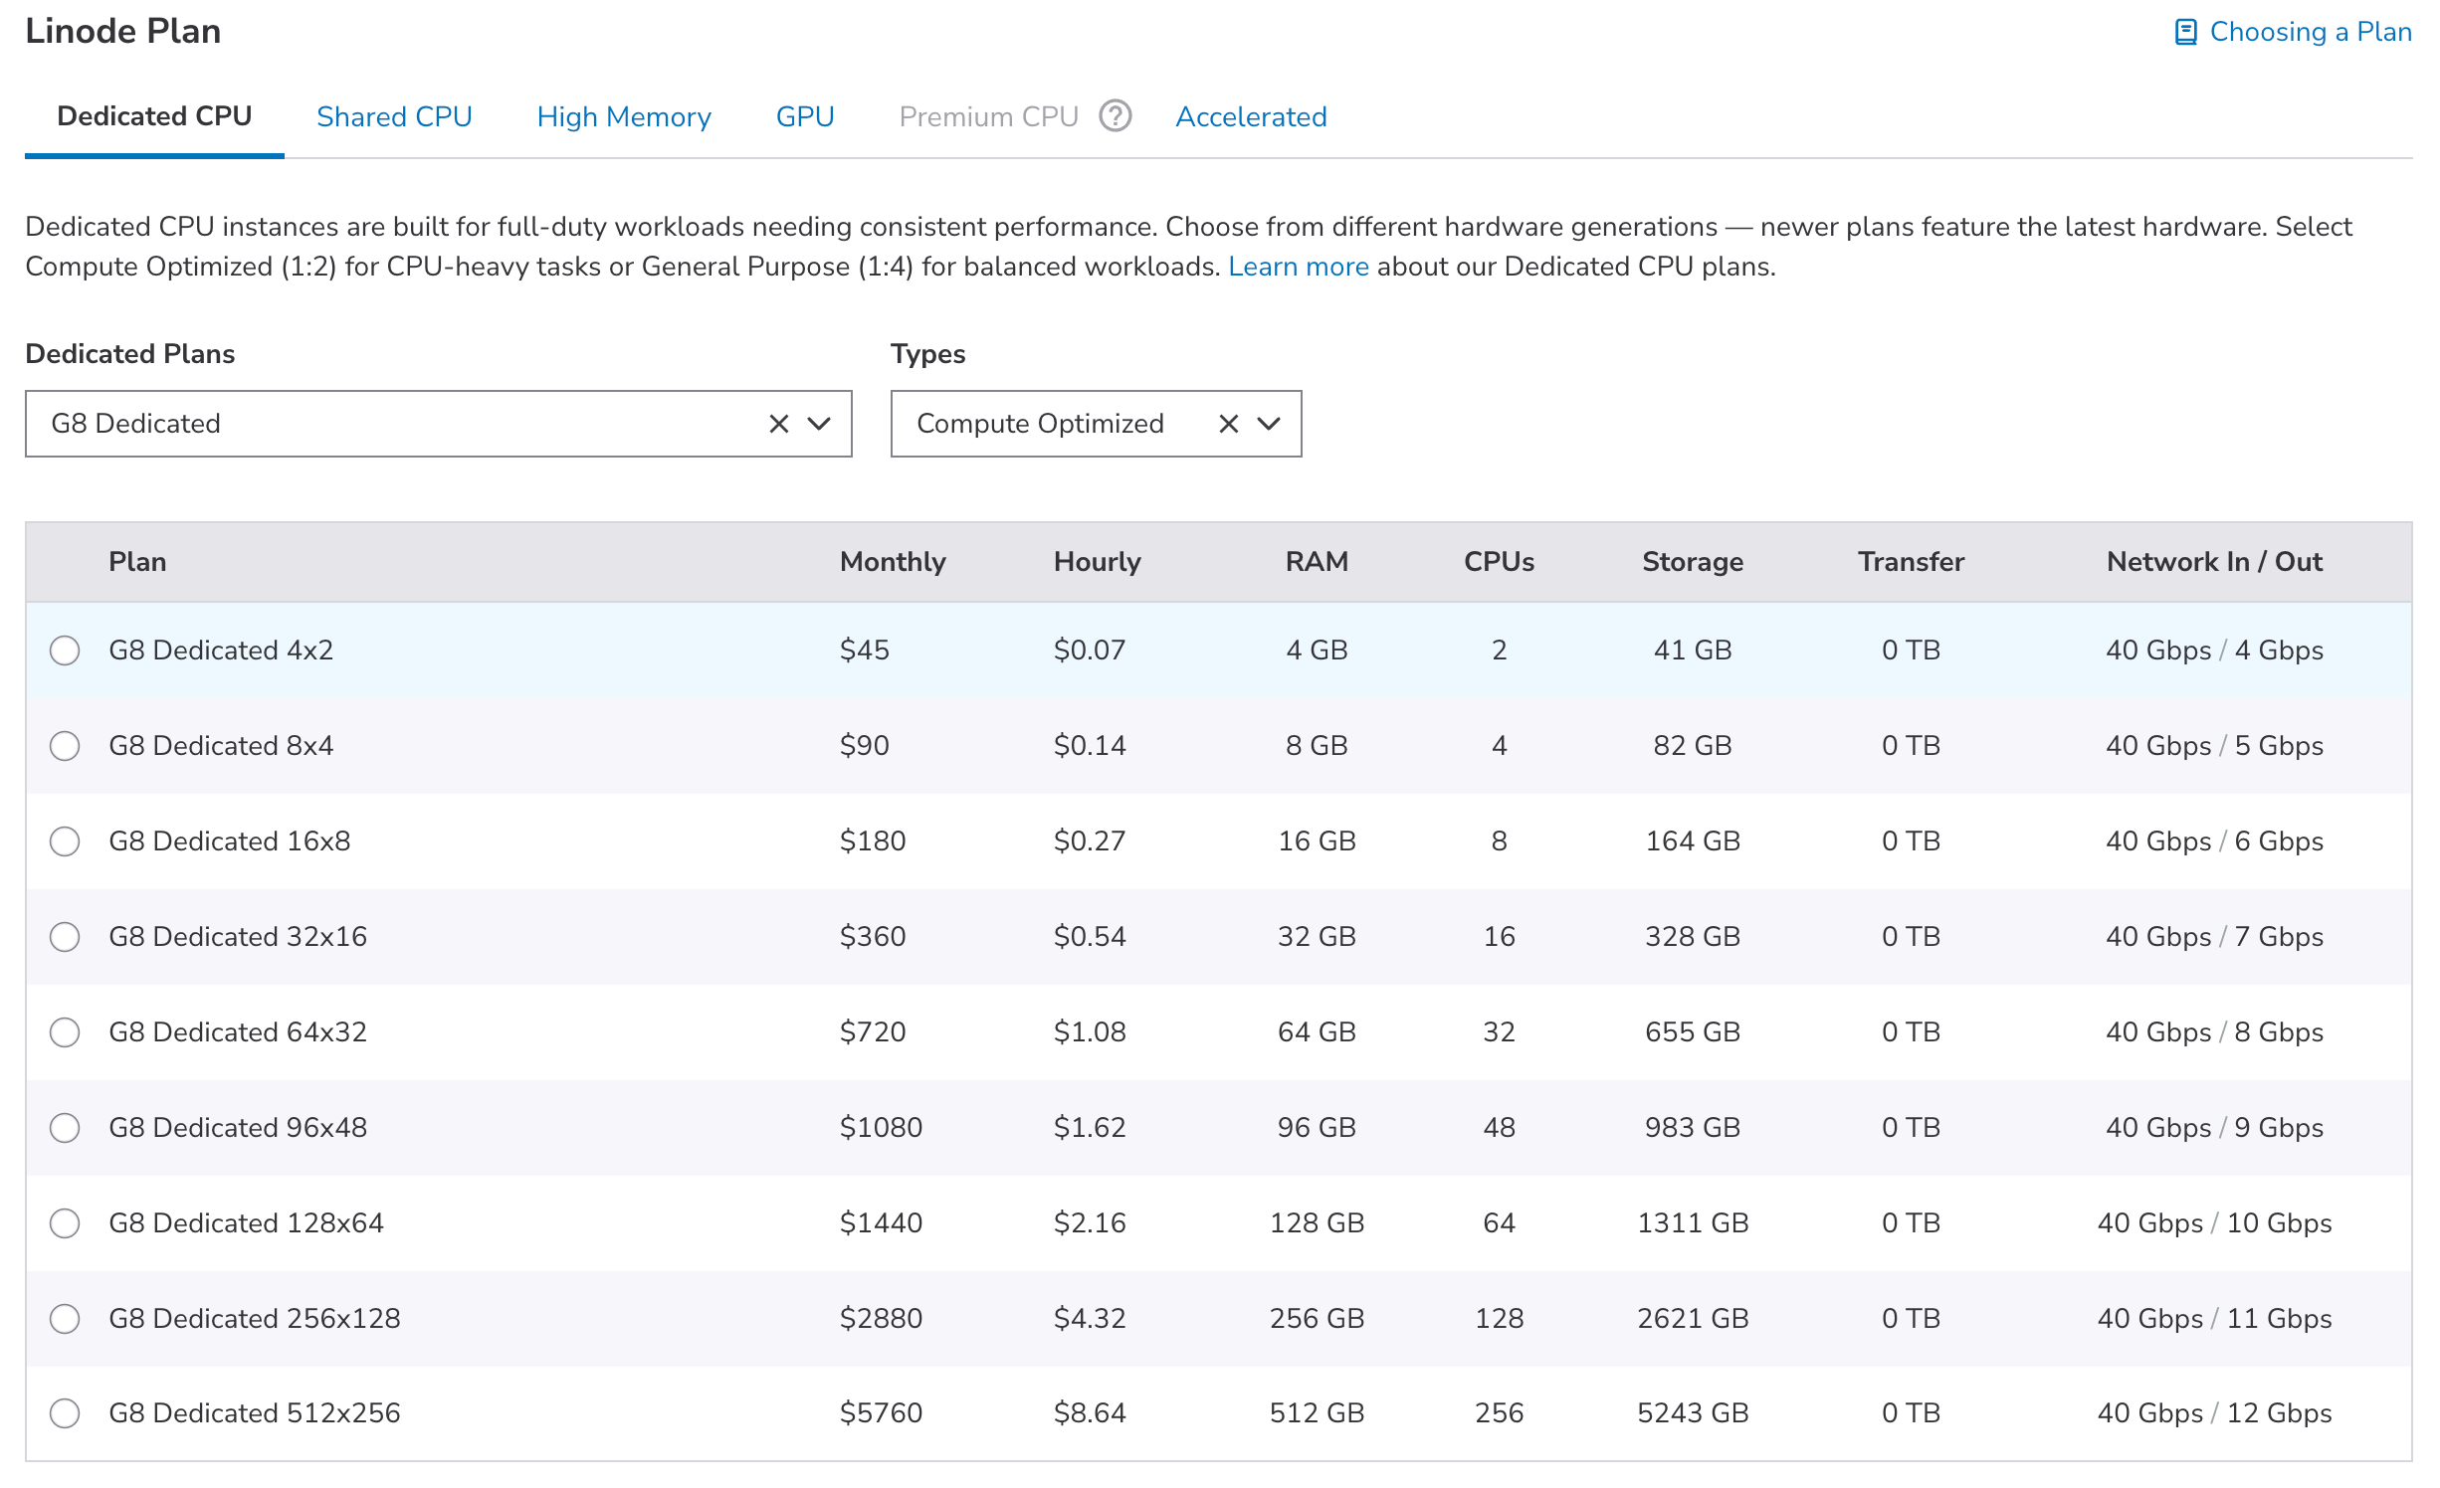Click the $720 monthly price
This screenshot has height=1488, width=2440.
click(x=873, y=1032)
